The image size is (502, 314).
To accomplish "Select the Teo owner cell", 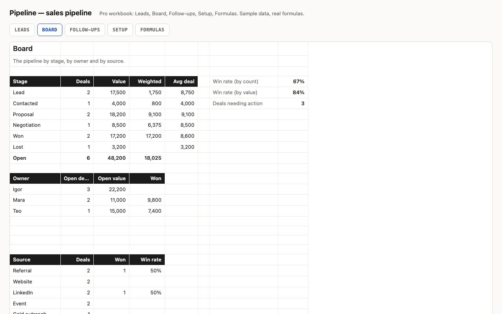I will (35, 211).
